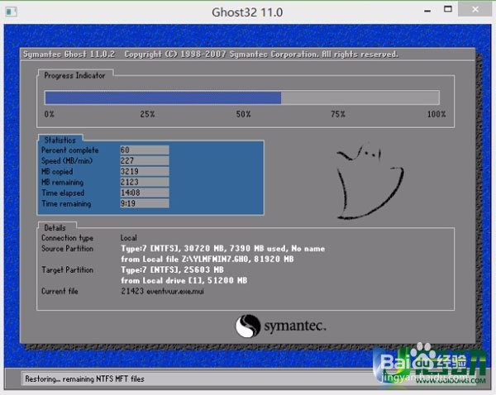Click the Local connection type value
The width and height of the screenshot is (496, 395).
tap(129, 238)
